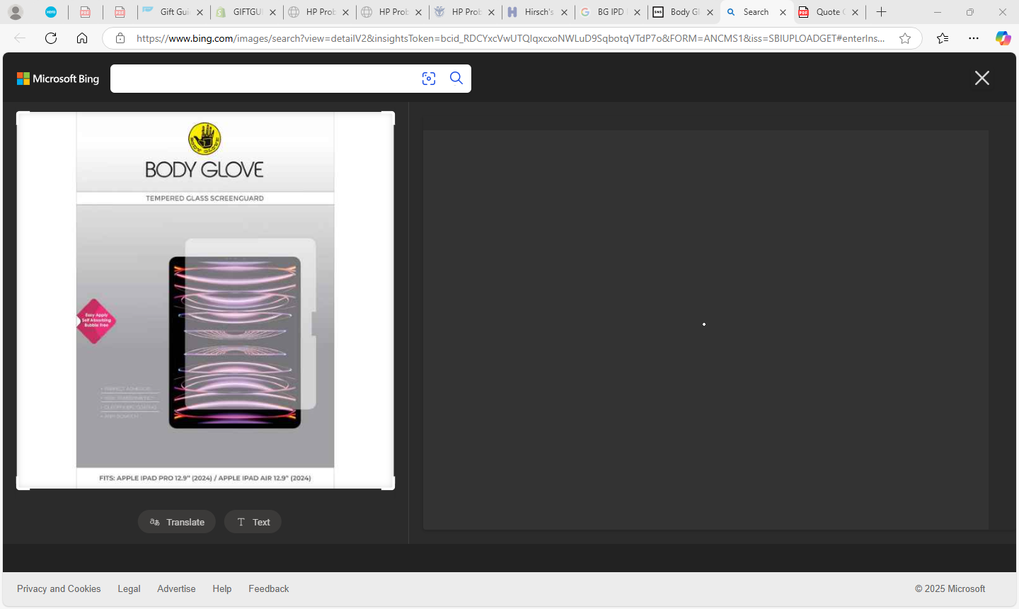Close the Bing image detail overlay
The height and width of the screenshot is (609, 1019).
click(981, 78)
